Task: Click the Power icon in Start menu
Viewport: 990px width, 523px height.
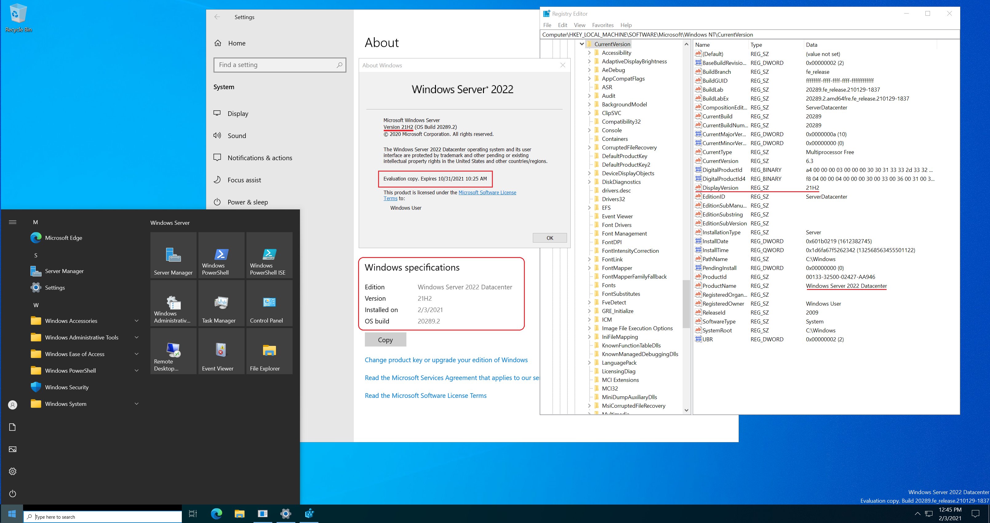Action: (x=13, y=493)
